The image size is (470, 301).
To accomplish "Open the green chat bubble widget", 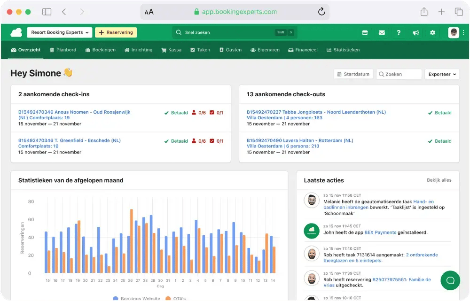I will pyautogui.click(x=450, y=280).
